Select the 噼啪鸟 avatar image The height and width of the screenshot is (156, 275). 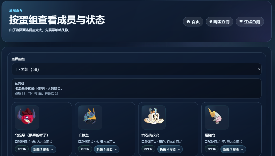point(217,117)
